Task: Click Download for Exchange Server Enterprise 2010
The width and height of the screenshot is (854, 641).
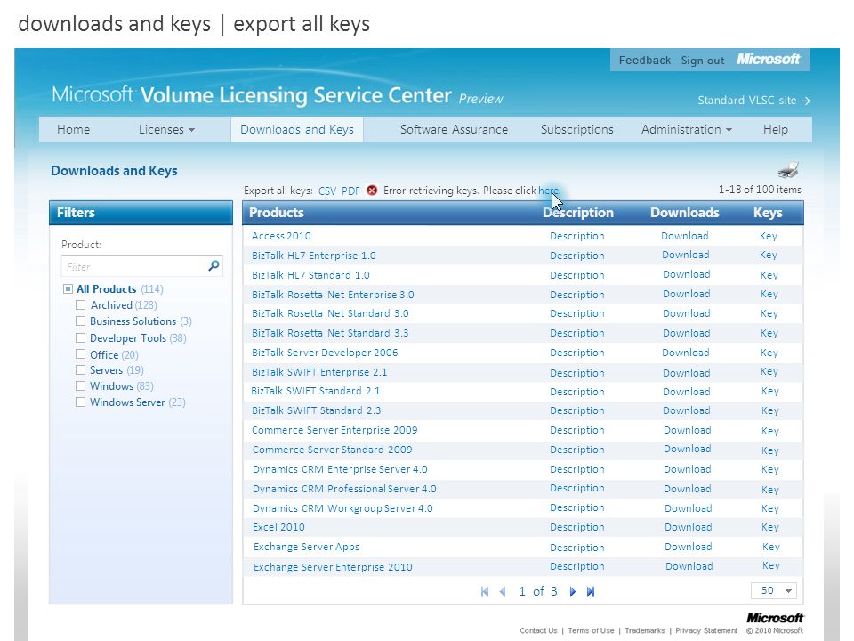Action: 689,566
